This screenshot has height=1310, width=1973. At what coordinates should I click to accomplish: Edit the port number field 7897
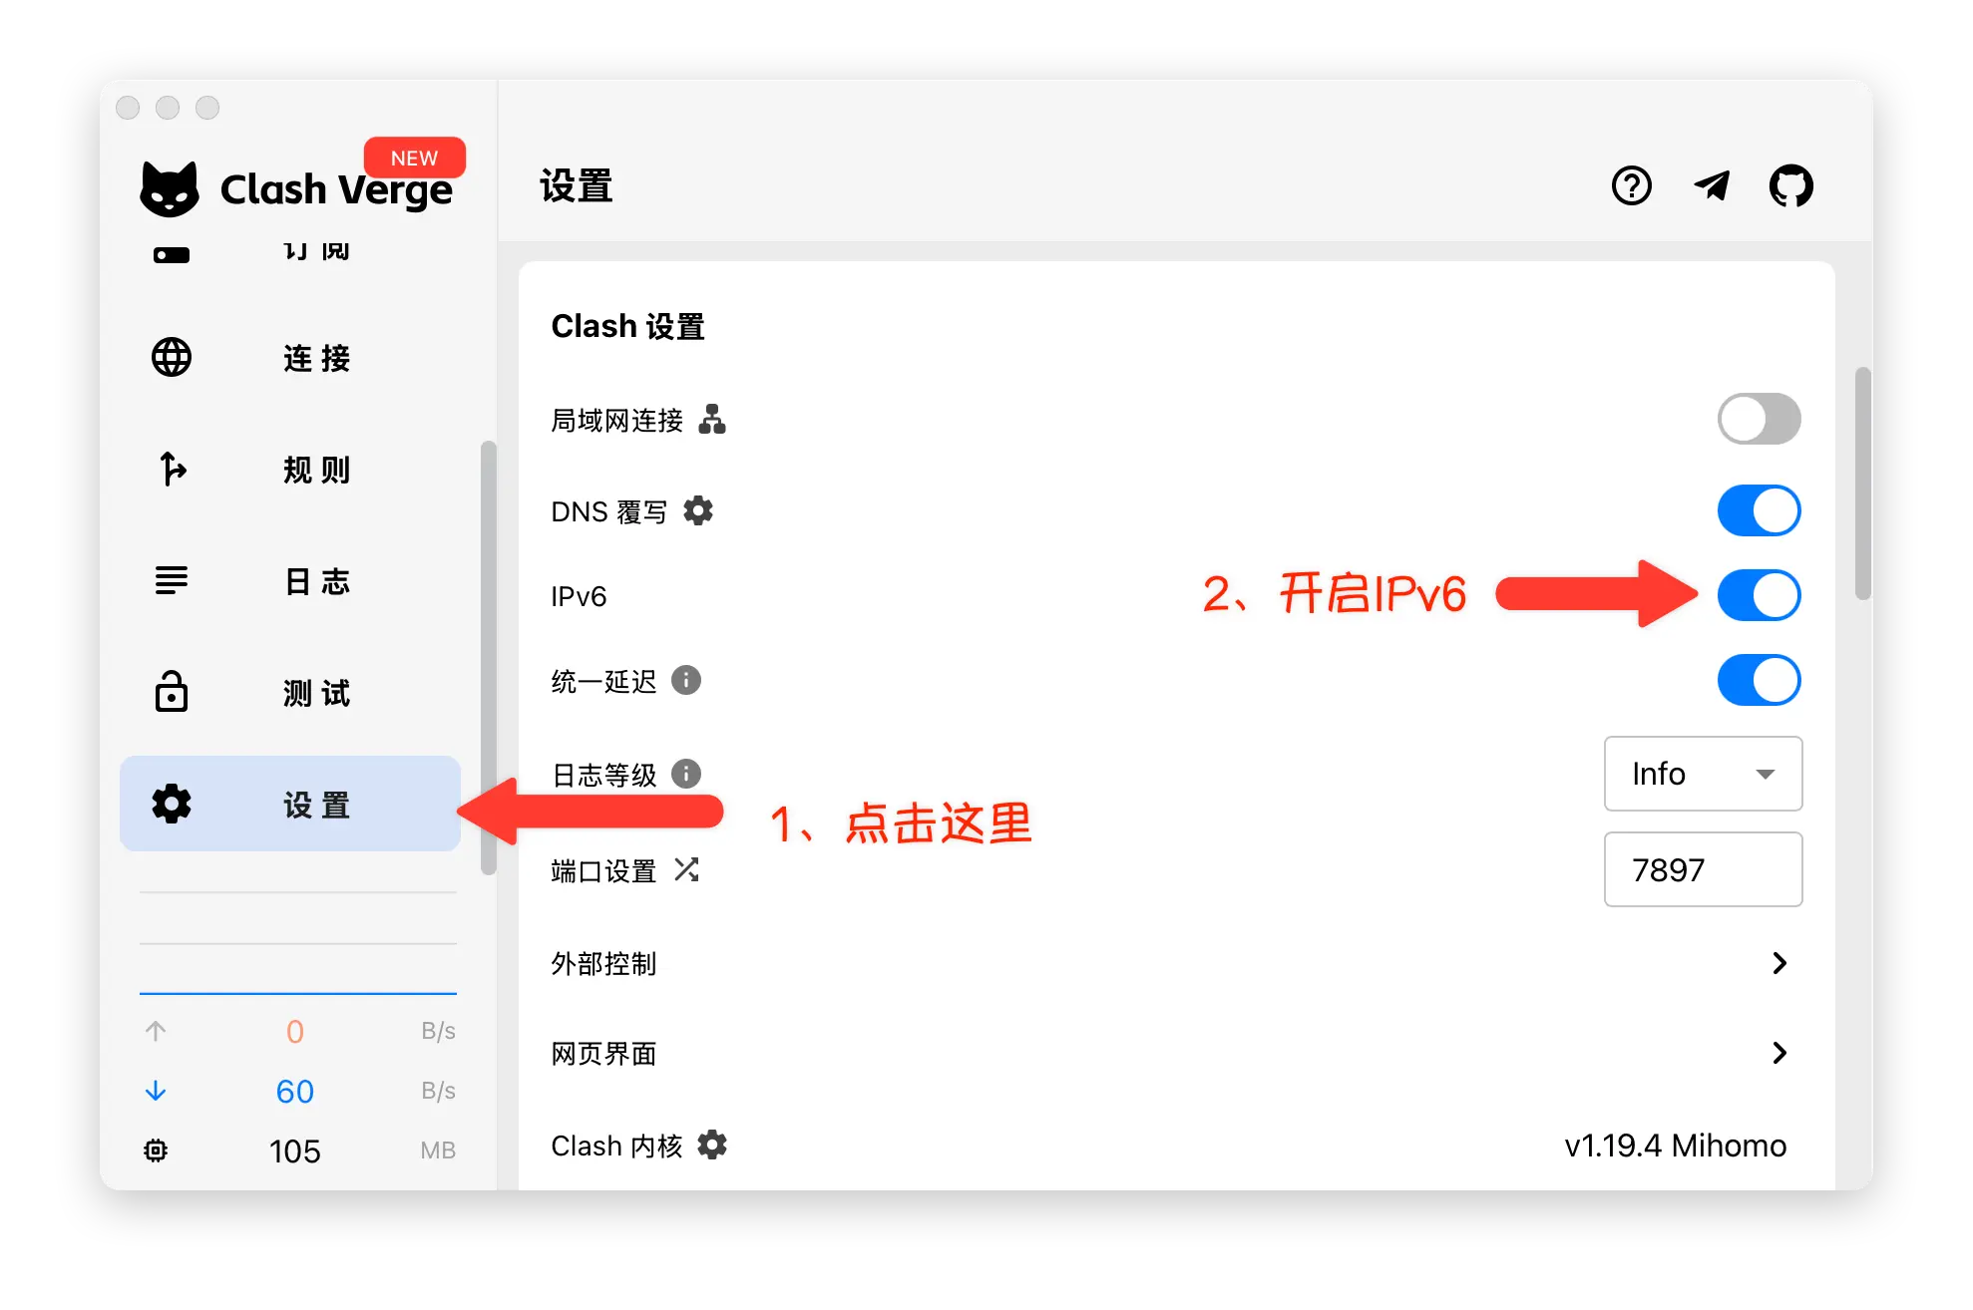(1703, 869)
